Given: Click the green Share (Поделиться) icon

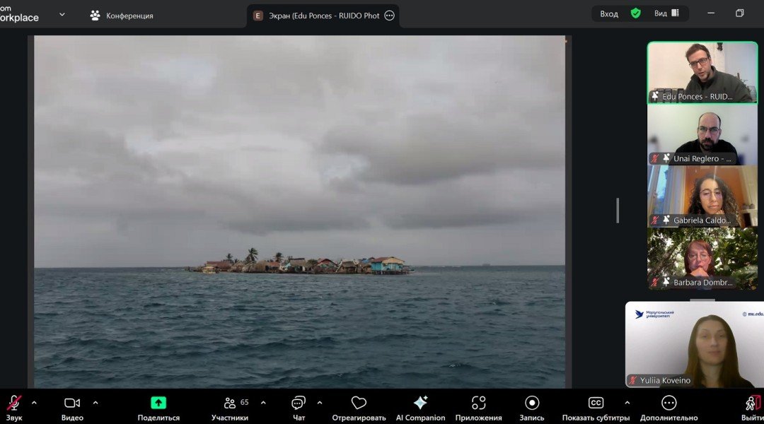Looking at the screenshot, I should [158, 403].
